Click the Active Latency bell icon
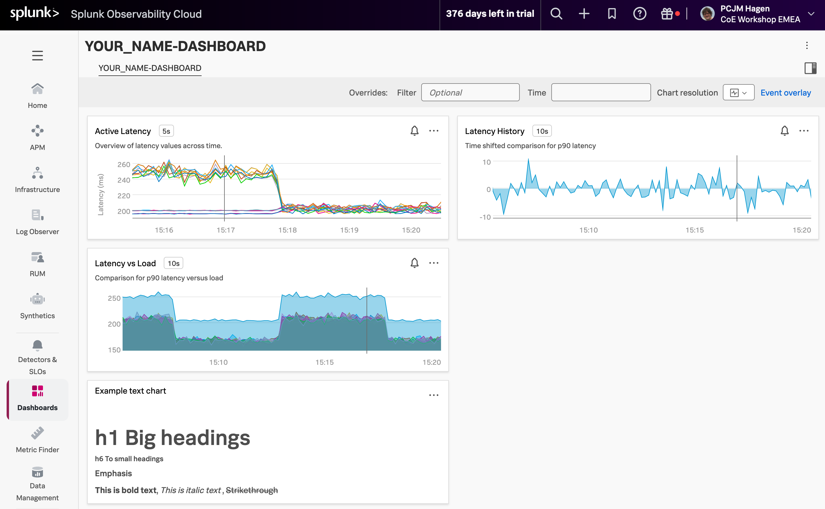This screenshot has width=825, height=509. tap(414, 131)
